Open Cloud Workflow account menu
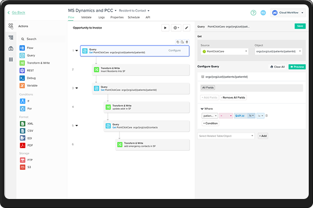The height and width of the screenshot is (208, 313). (x=288, y=13)
